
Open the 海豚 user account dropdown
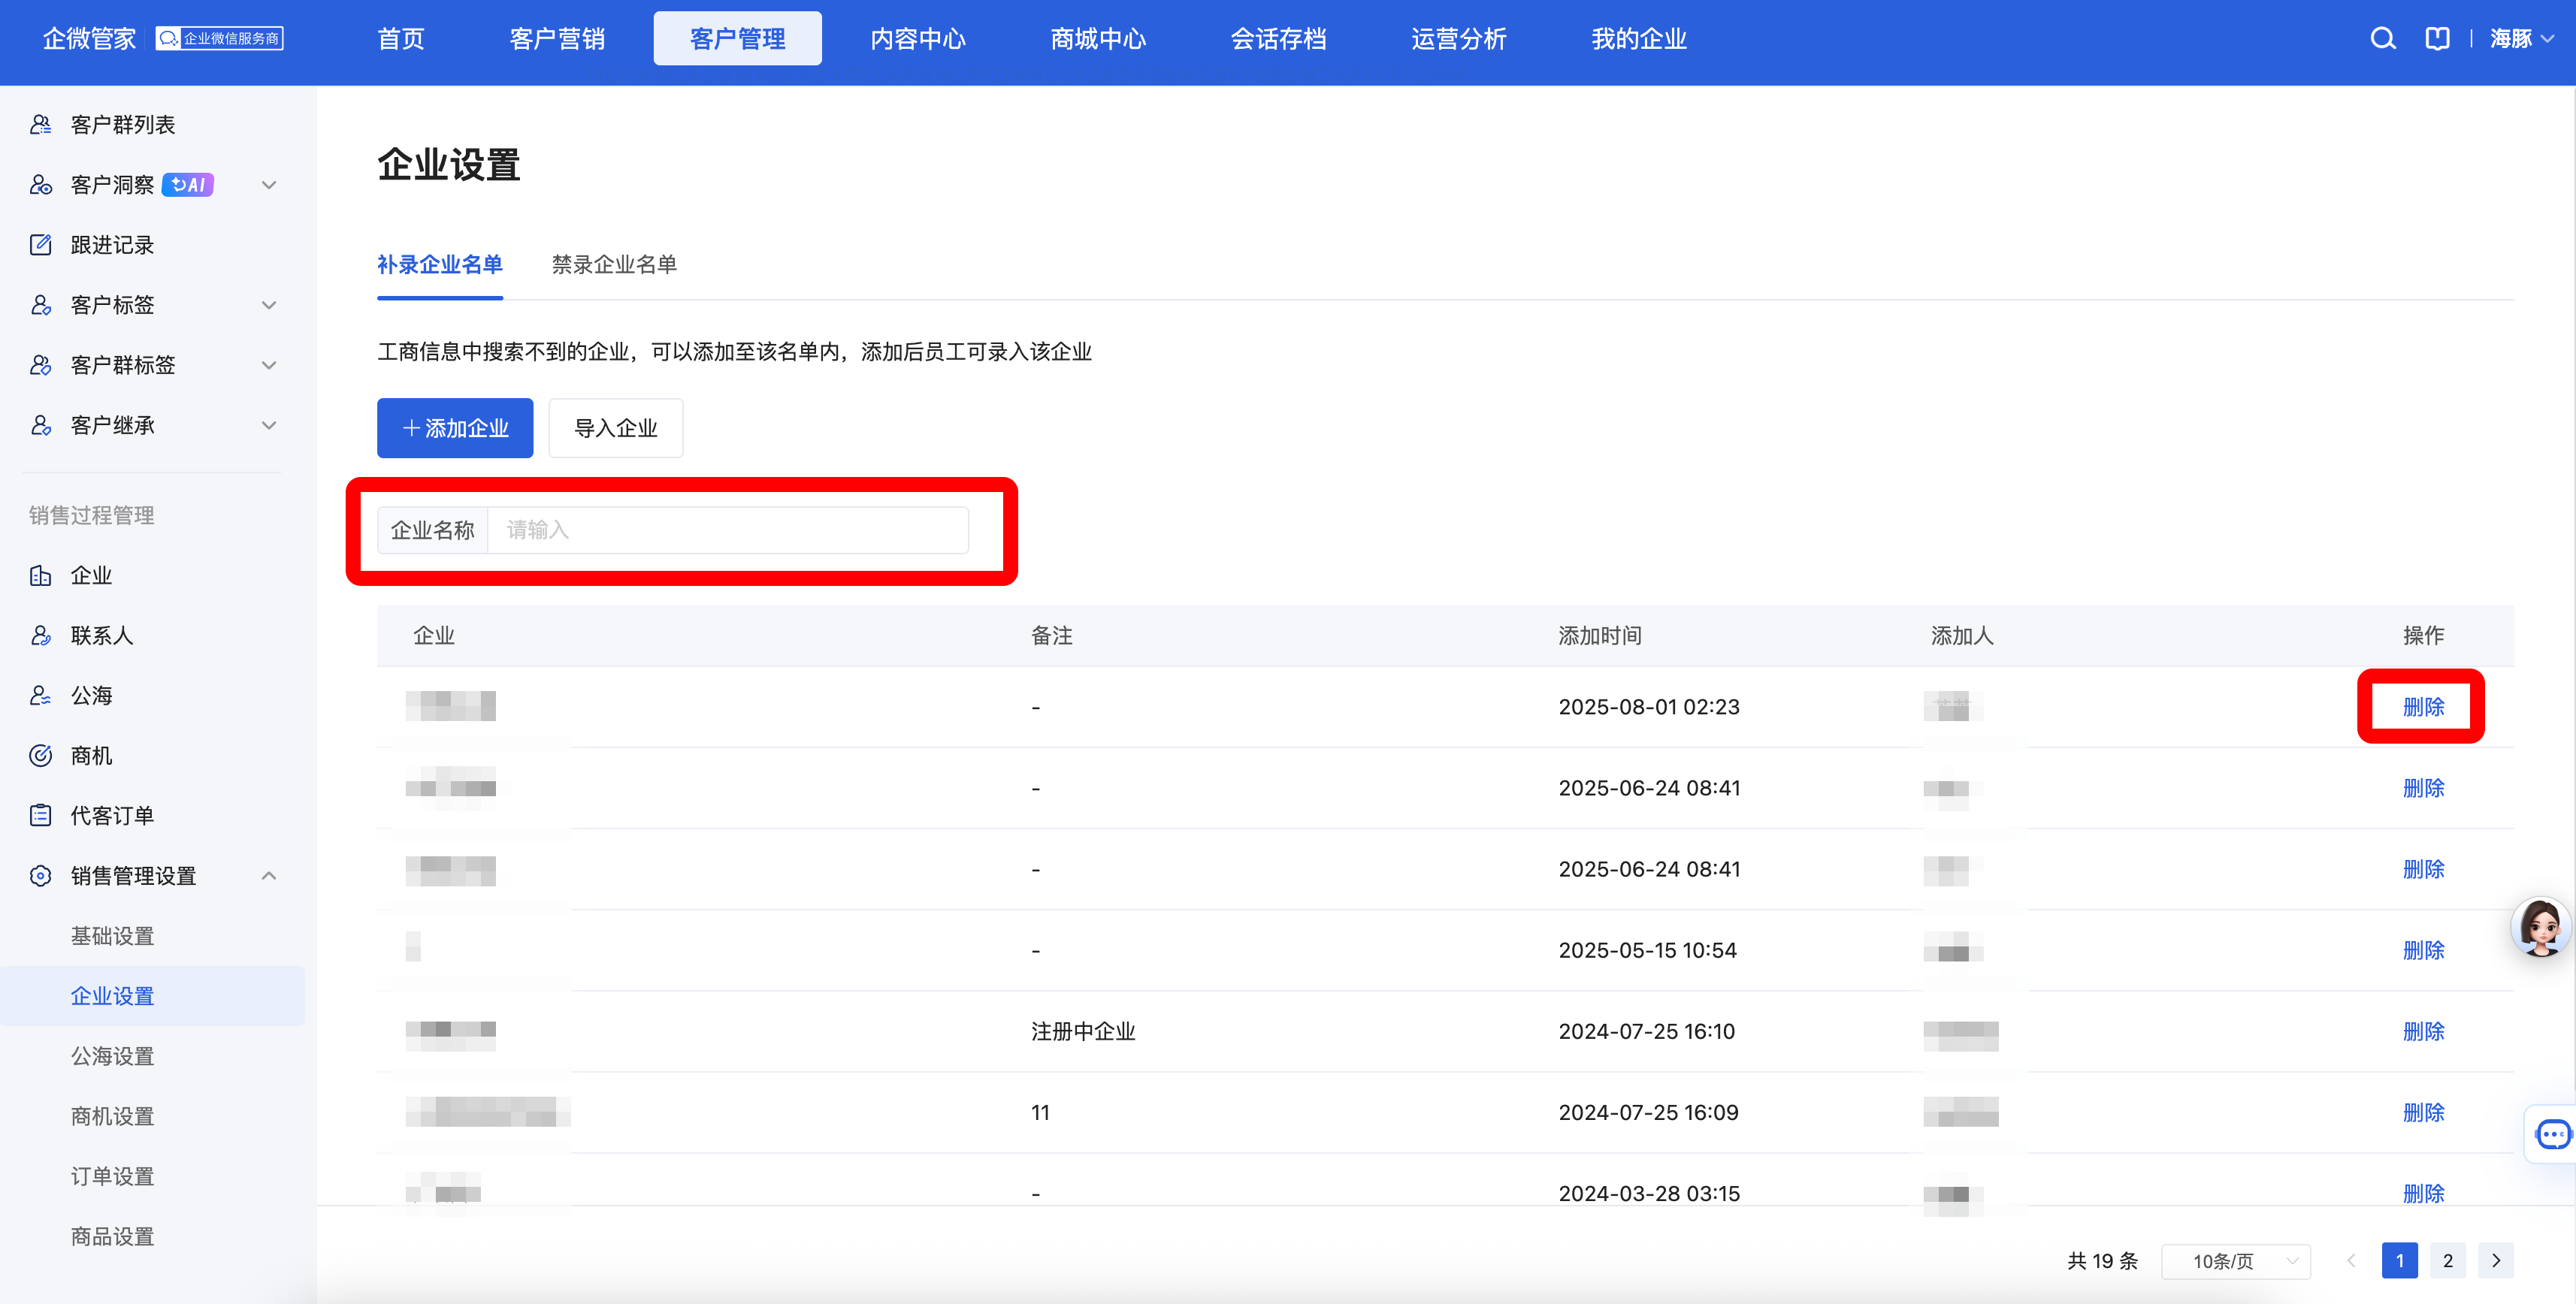pos(2521,39)
